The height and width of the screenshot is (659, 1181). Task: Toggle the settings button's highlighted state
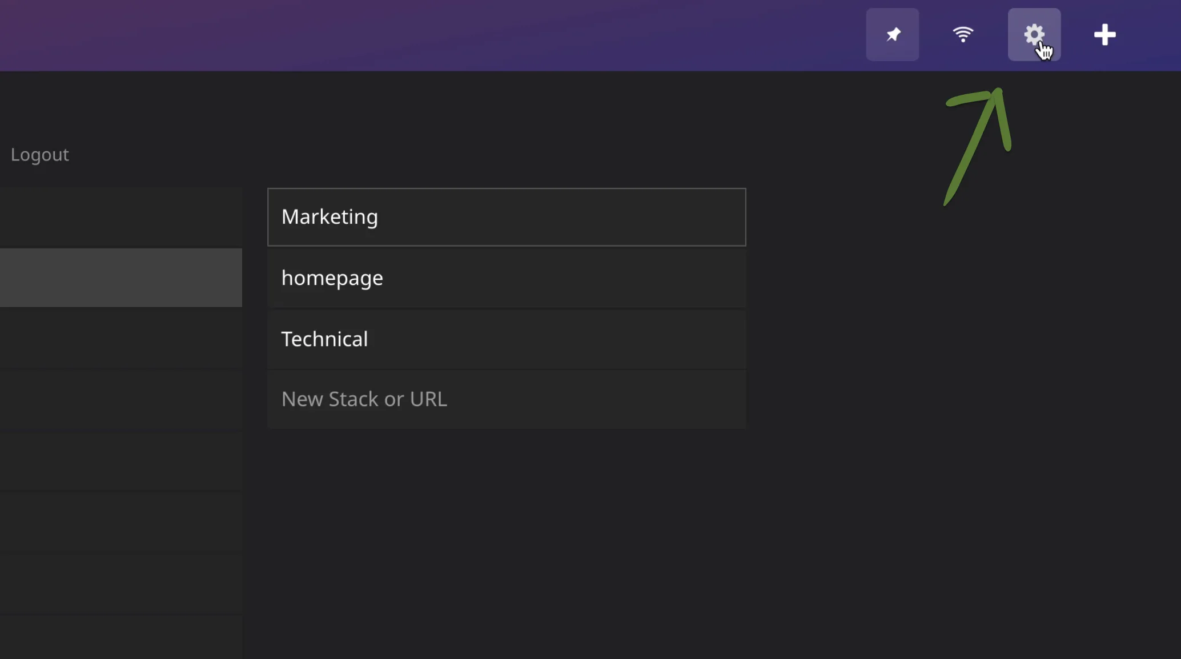(x=1034, y=34)
